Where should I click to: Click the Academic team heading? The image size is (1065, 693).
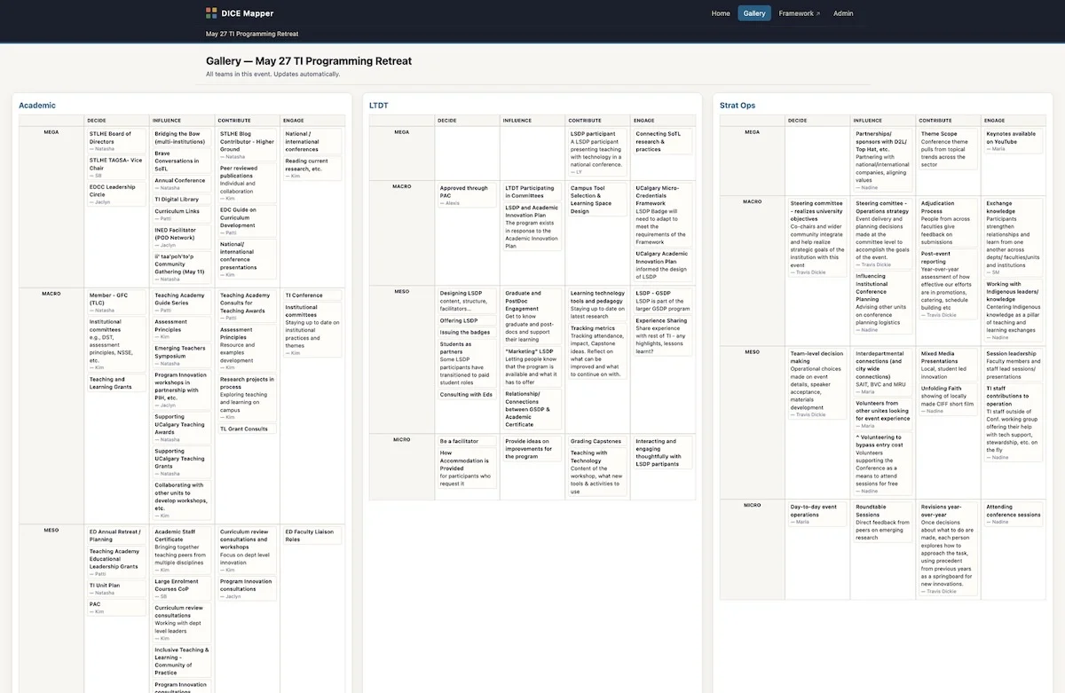click(x=37, y=106)
